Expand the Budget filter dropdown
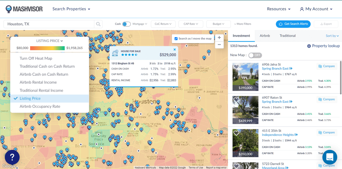This screenshot has width=342, height=169. coord(218,24)
